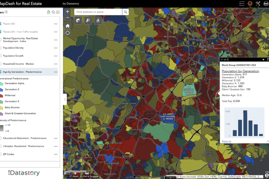This screenshot has height=179, width=269.
Task: Click the Baltimore label on the map
Action: [x=207, y=47]
